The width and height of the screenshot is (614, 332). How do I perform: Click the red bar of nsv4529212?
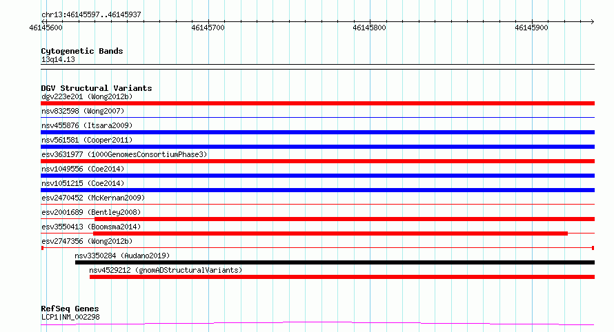pyautogui.click(x=342, y=277)
